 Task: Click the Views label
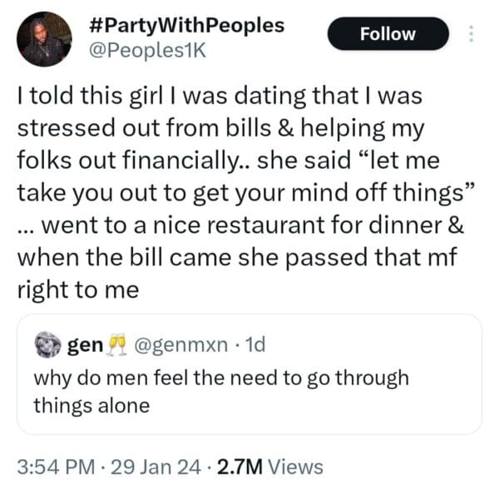tap(296, 467)
